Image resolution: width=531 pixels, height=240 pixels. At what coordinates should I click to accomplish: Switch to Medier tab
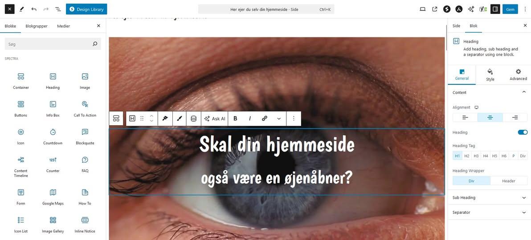tap(64, 26)
